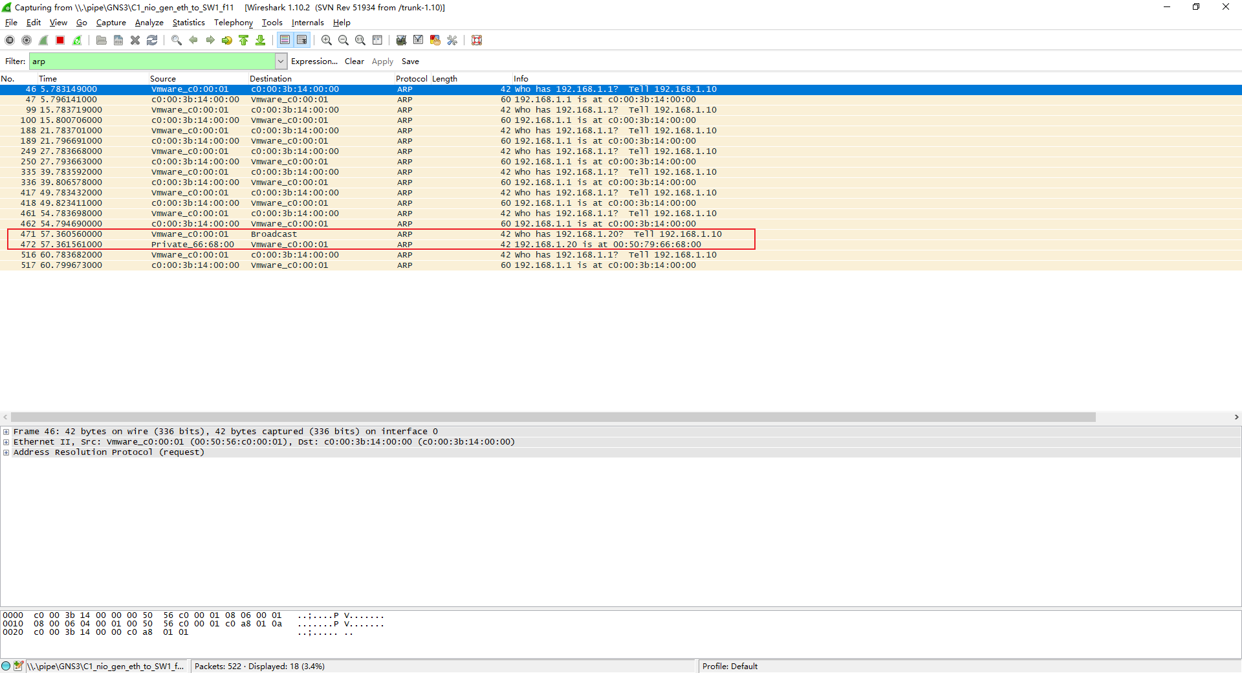This screenshot has height=673, width=1242.
Task: Restart the running live capture
Action: pyautogui.click(x=77, y=40)
